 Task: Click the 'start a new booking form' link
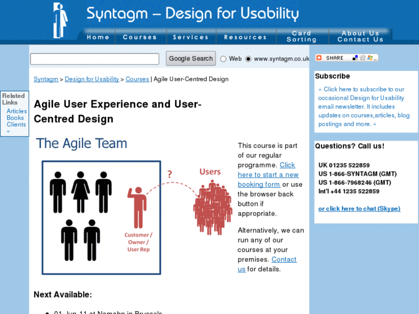(268, 175)
